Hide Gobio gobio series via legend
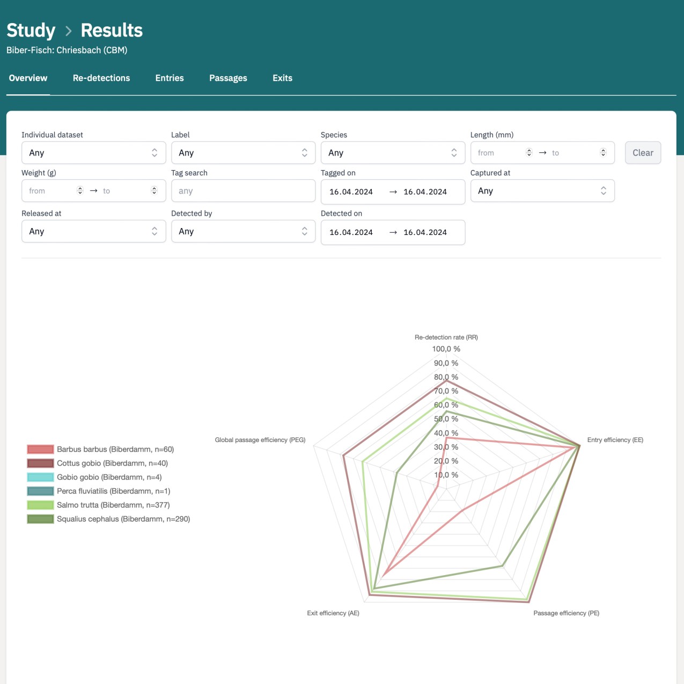This screenshot has width=684, height=684. 40,477
